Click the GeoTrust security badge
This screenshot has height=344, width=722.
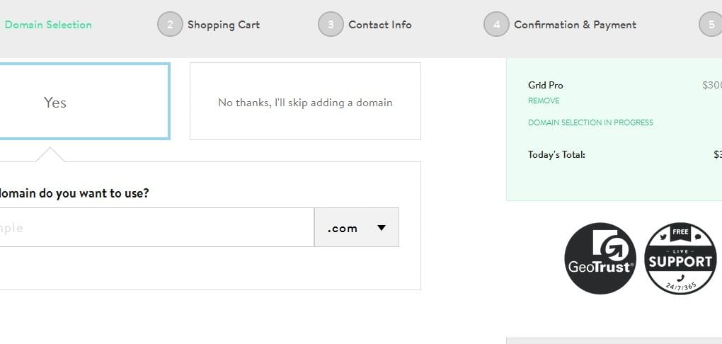click(x=600, y=258)
